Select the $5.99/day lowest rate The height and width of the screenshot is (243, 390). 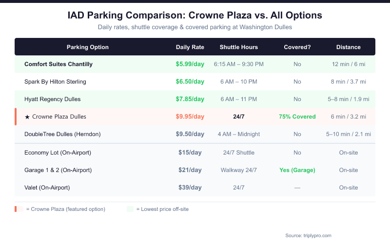click(190, 64)
